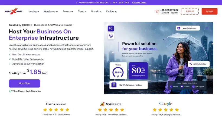Screen dimensions: 222x124
Task: Click the money-back guarantee shield icon
Action: [10, 91]
